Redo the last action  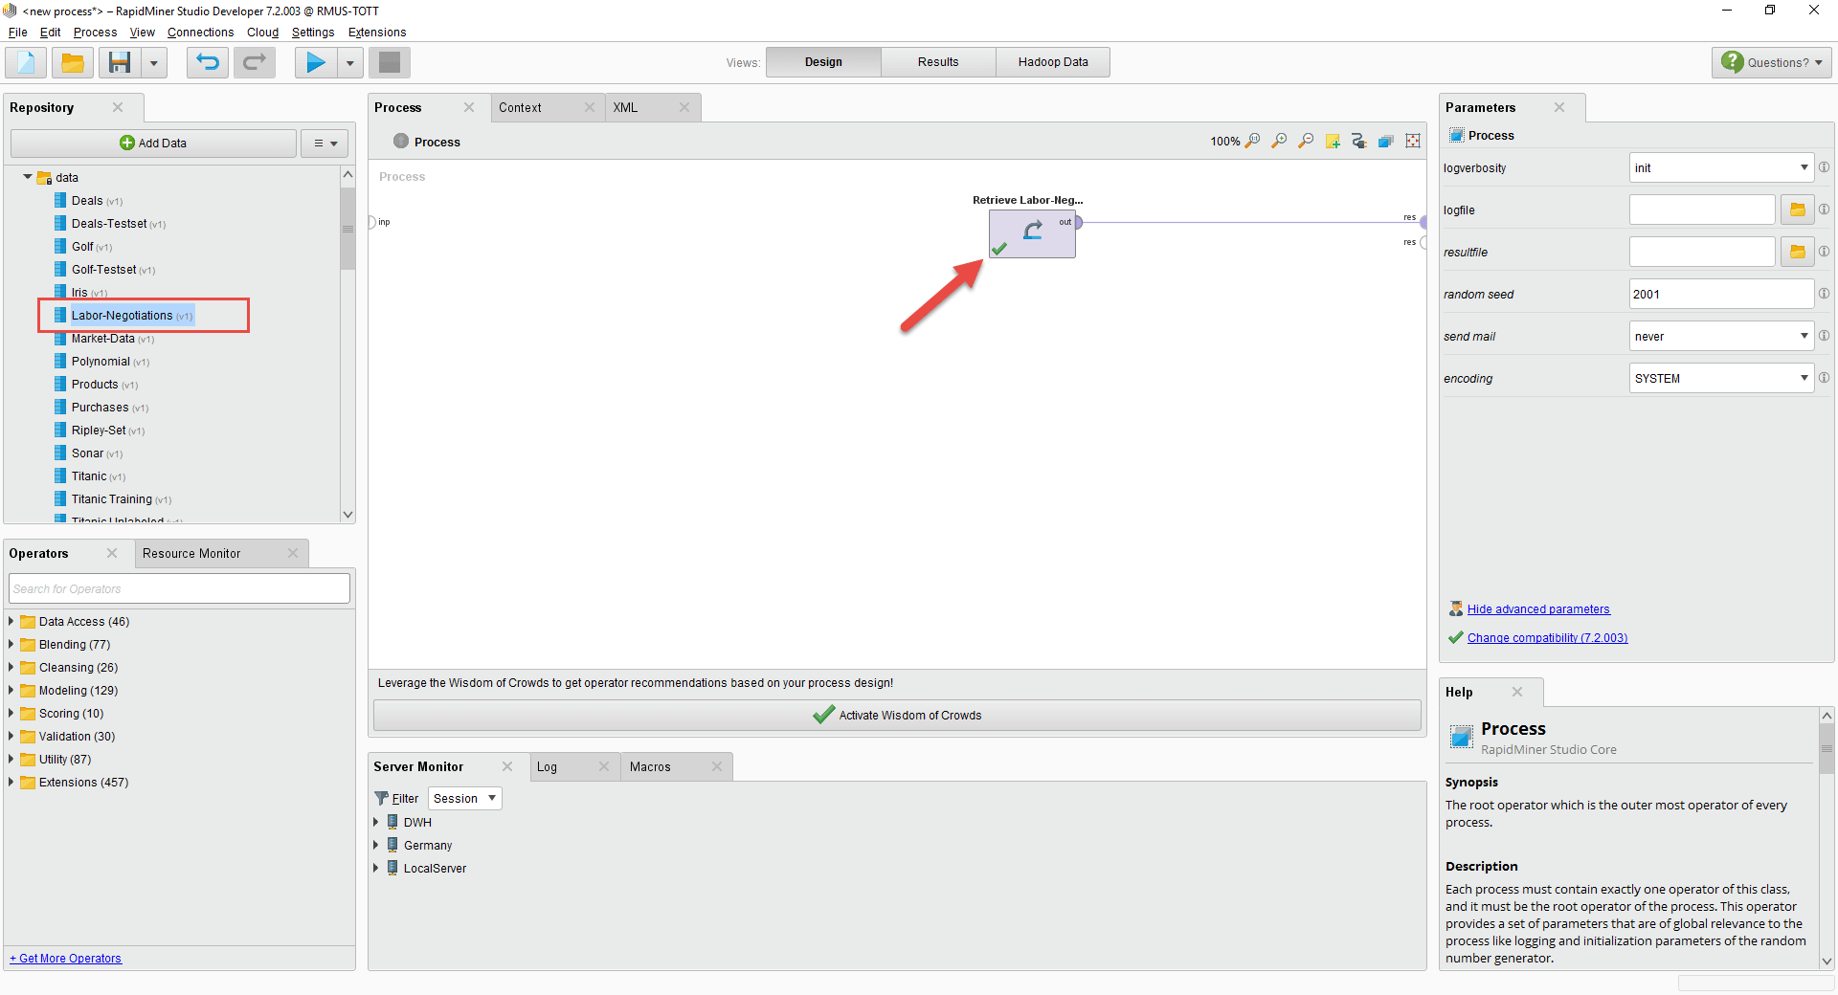coord(255,63)
